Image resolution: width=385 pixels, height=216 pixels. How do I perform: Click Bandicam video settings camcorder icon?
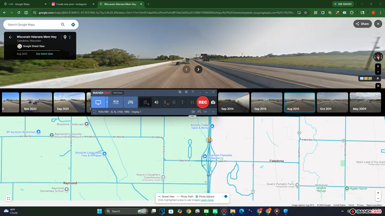click(193, 112)
